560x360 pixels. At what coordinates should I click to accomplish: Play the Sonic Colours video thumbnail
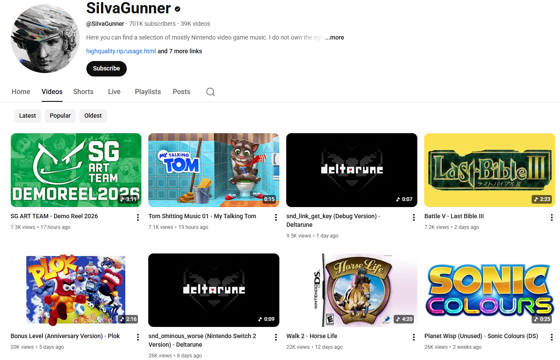[x=490, y=290]
